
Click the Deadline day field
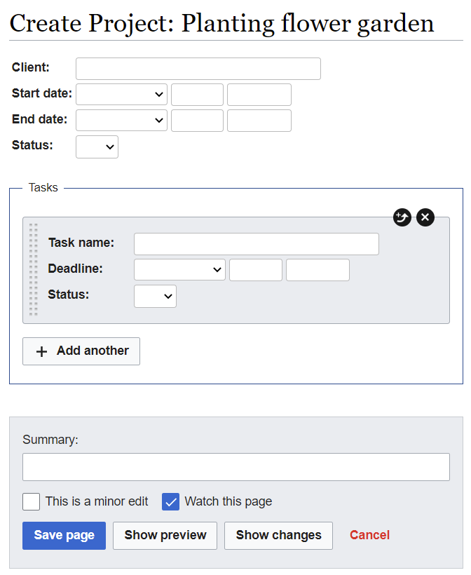click(255, 270)
